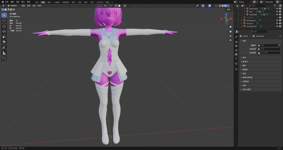Collapse the 场景 panel
This screenshot has height=150, width=283.
click(x=241, y=41)
